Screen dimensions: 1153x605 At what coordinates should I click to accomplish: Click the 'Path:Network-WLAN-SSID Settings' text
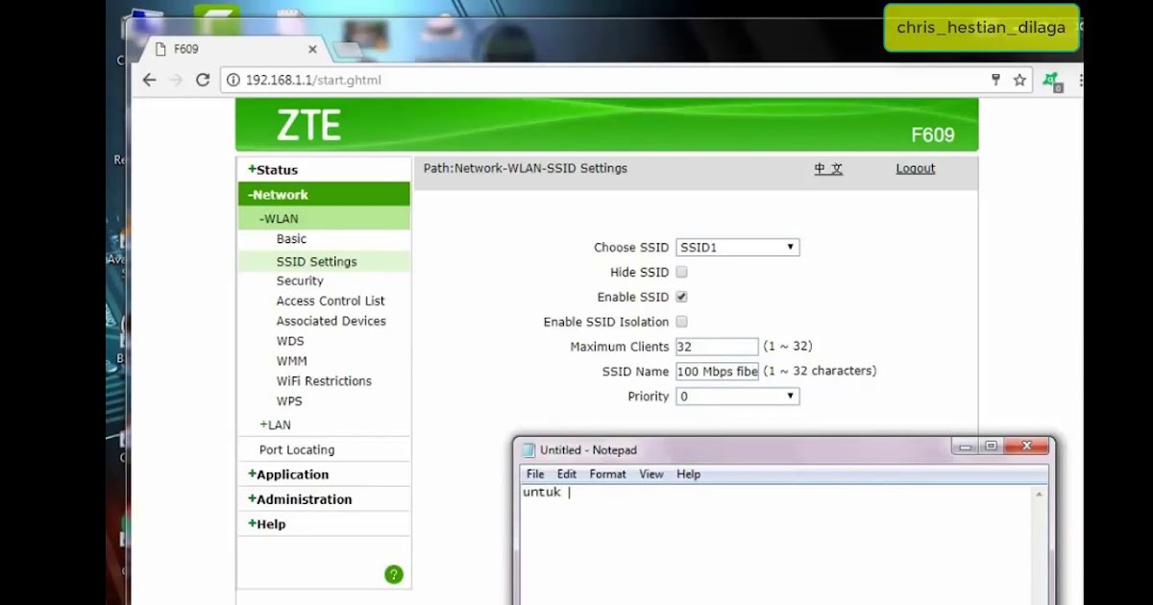point(526,168)
